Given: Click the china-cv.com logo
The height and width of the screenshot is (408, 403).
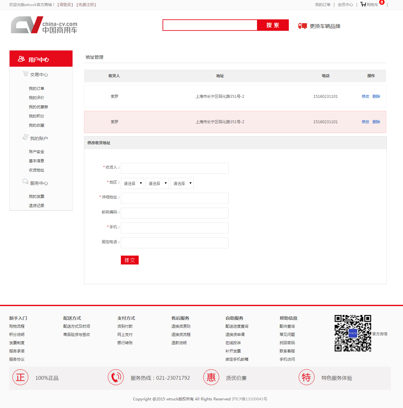Looking at the screenshot, I should (44, 25).
